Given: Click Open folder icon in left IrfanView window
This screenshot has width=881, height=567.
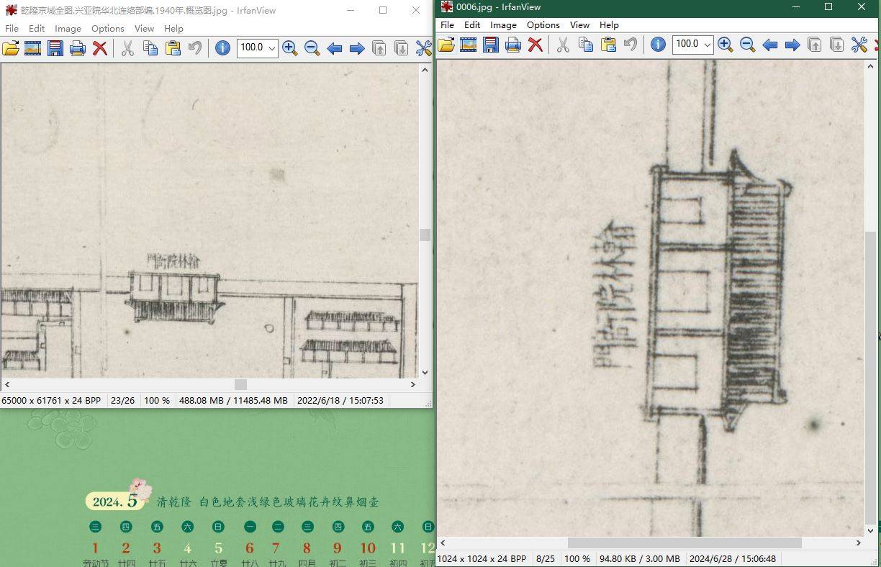Looking at the screenshot, I should click(x=11, y=48).
